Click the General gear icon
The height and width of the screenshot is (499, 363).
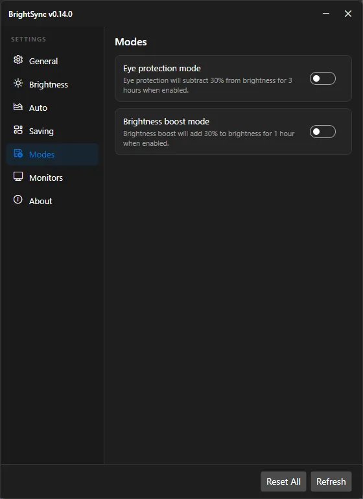coord(18,60)
